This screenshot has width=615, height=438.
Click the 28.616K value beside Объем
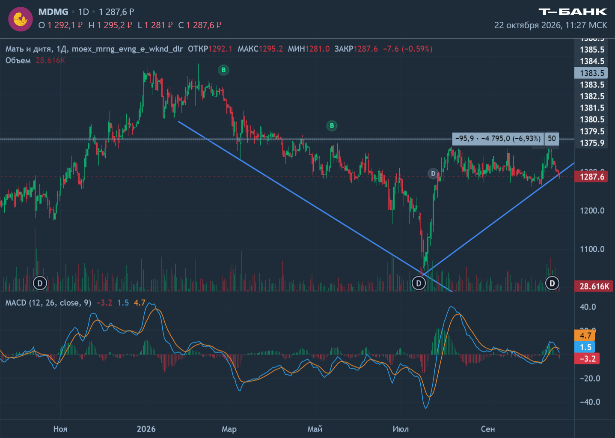(x=50, y=60)
